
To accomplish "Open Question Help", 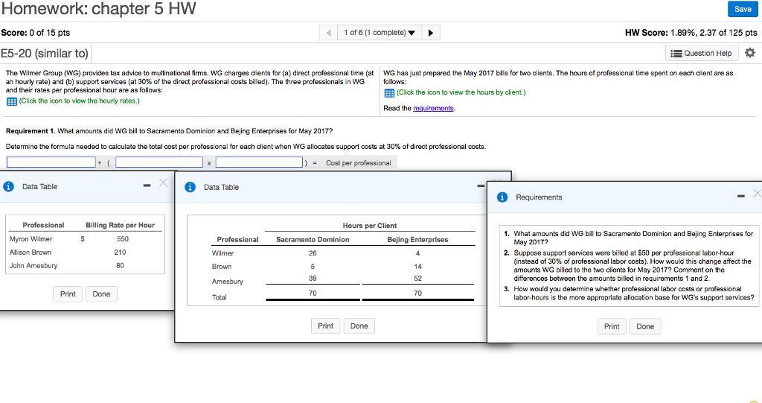I will (x=701, y=53).
